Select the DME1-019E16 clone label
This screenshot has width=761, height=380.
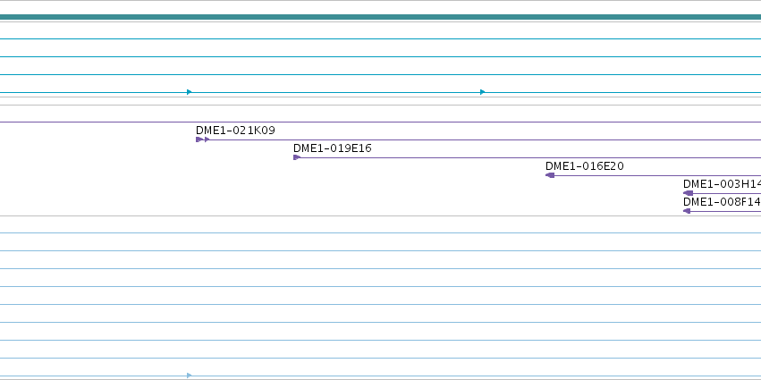[x=333, y=148]
